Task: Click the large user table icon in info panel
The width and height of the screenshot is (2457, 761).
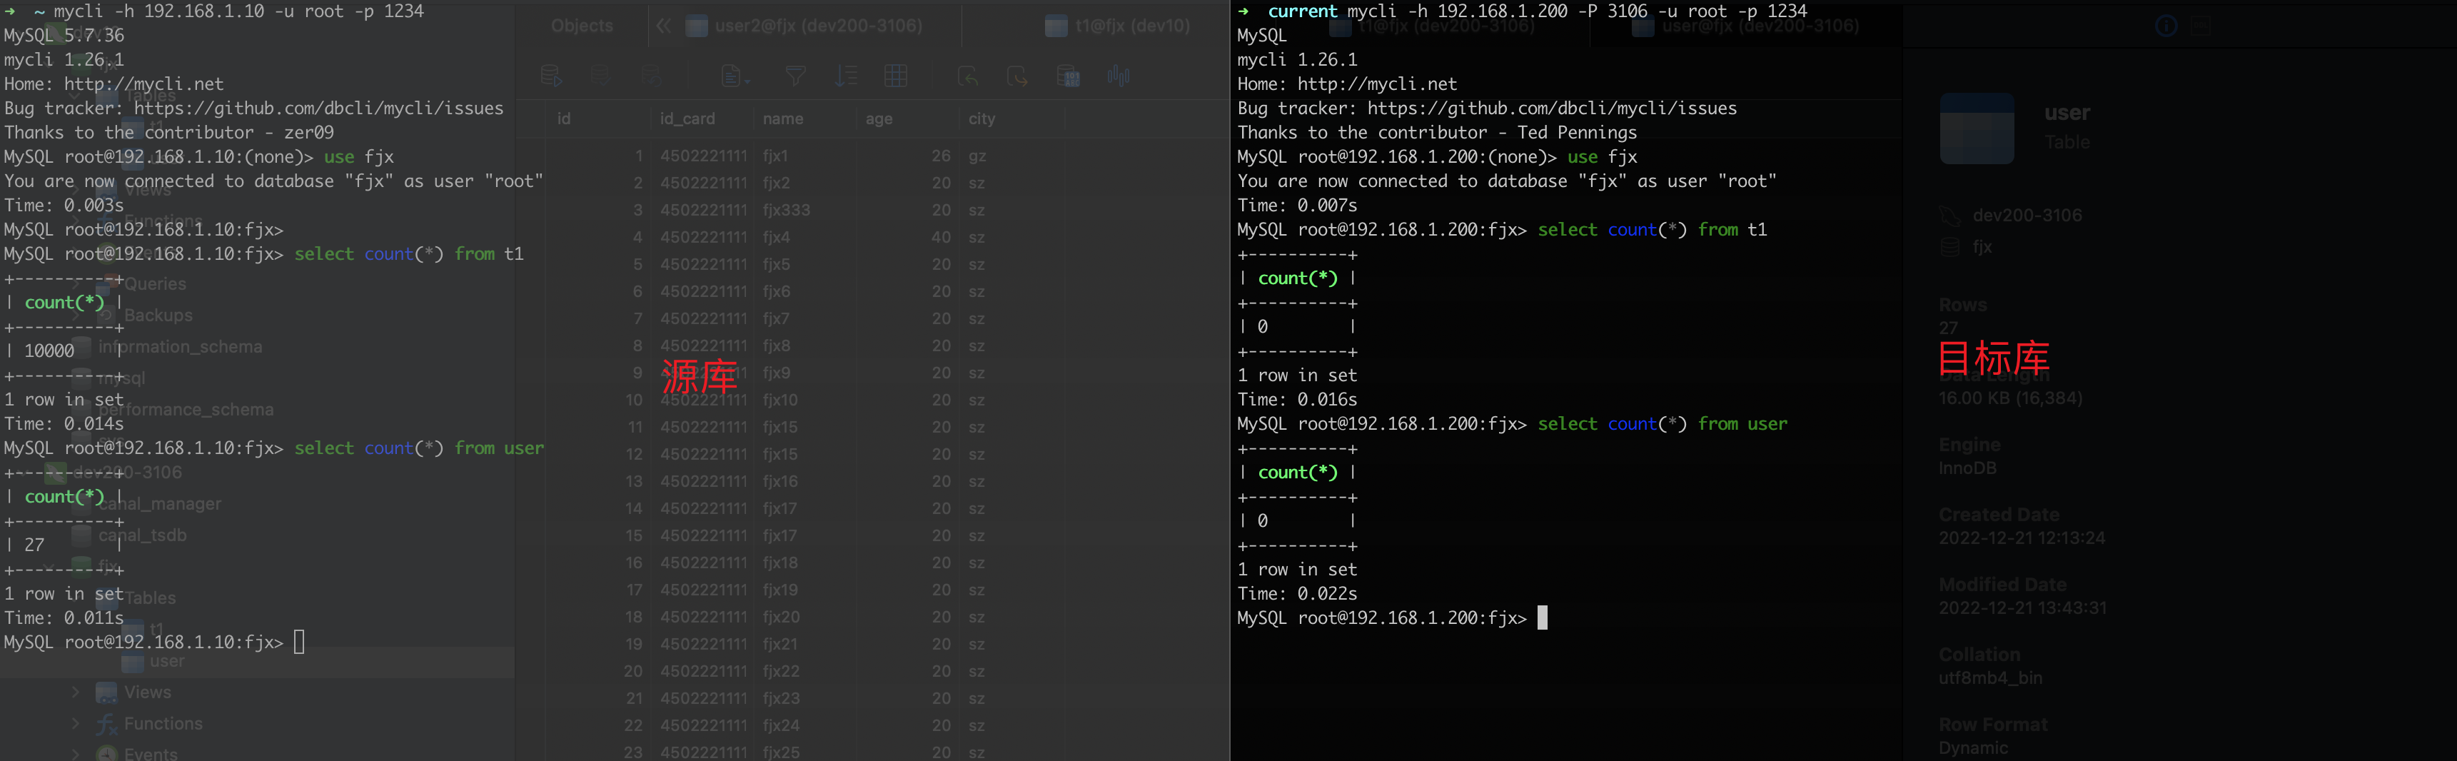Action: tap(1977, 128)
